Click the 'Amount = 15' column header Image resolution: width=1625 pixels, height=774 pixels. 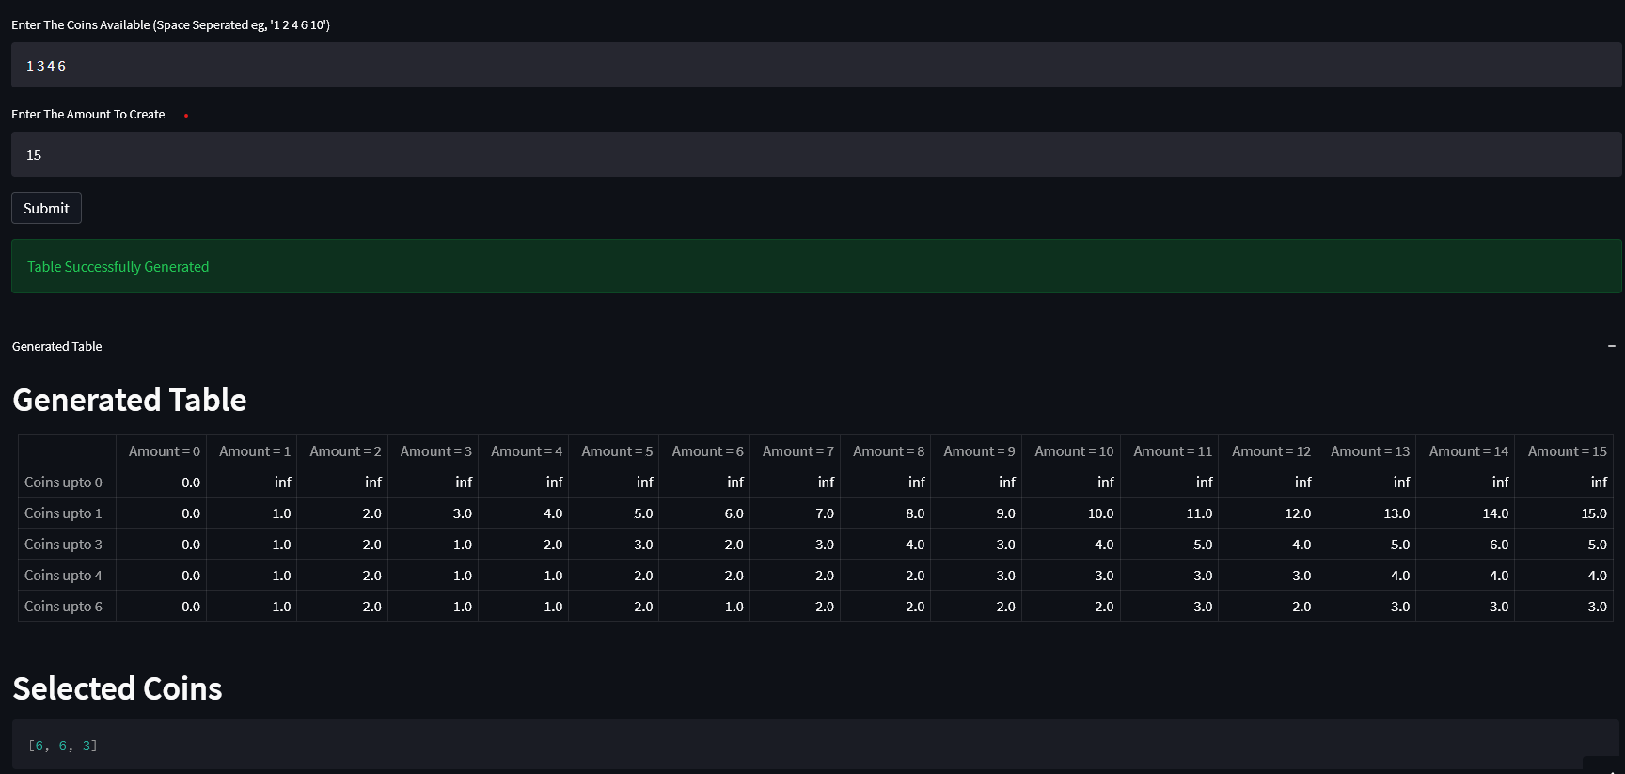pos(1565,451)
